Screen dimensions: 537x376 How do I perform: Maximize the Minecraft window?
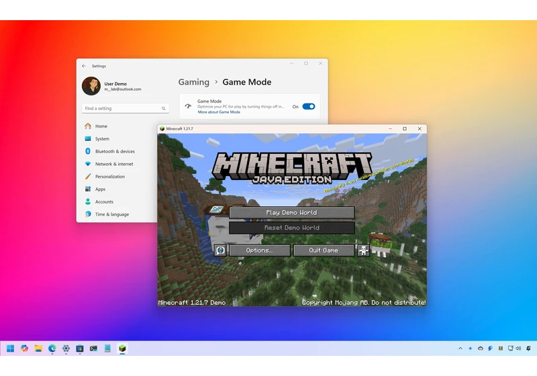tap(405, 129)
